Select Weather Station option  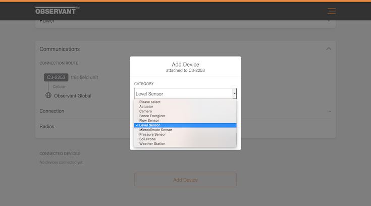[x=152, y=143]
